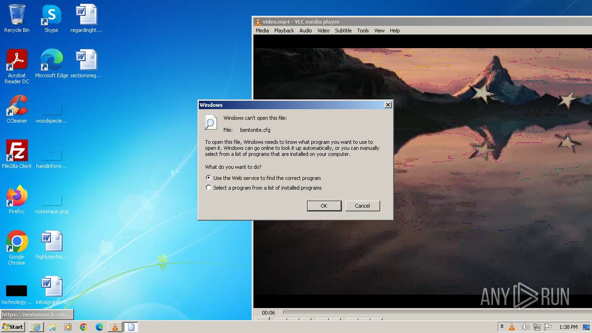Open the Recycle Bin desktop icon
Screen dimensions: 592x333
point(17,18)
